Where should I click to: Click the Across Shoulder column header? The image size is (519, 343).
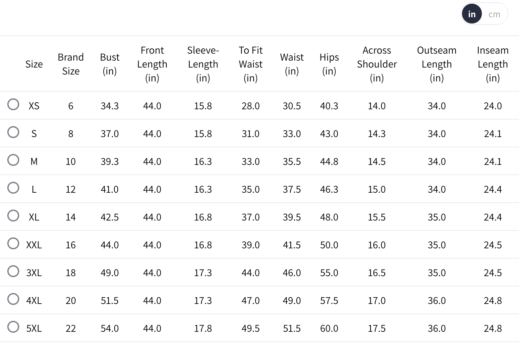tap(377, 64)
